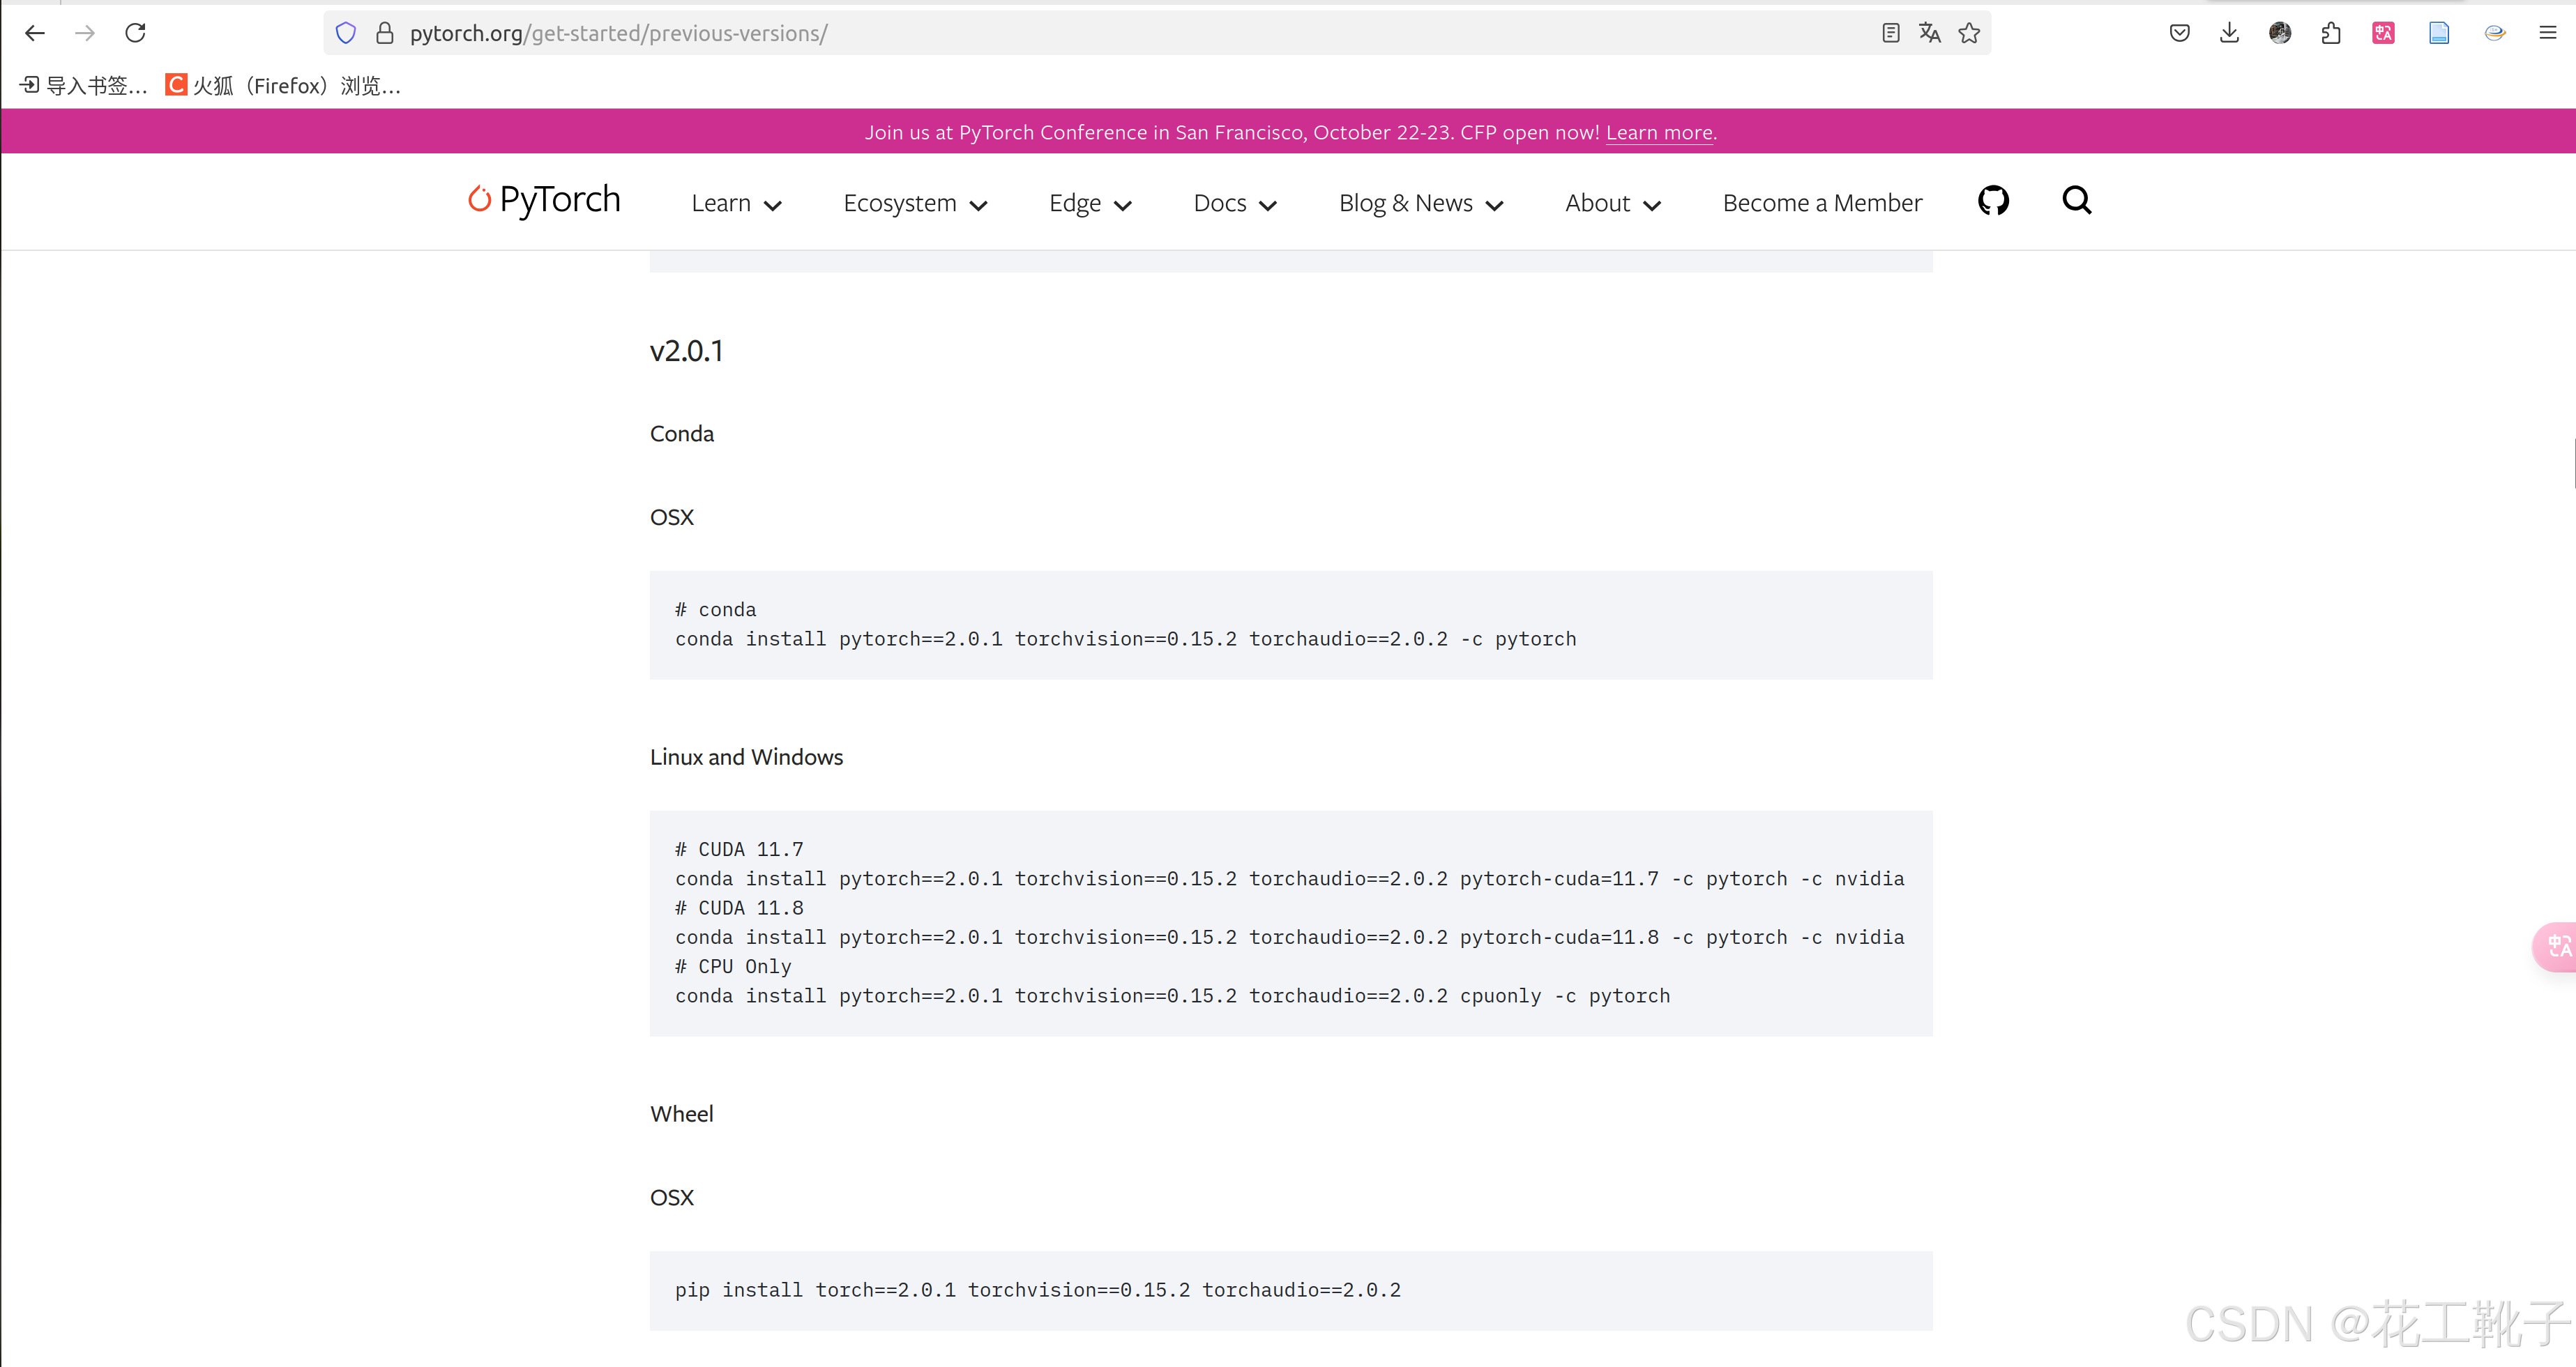Image resolution: width=2576 pixels, height=1367 pixels.
Task: Toggle reader view icon in address bar
Action: [1890, 33]
